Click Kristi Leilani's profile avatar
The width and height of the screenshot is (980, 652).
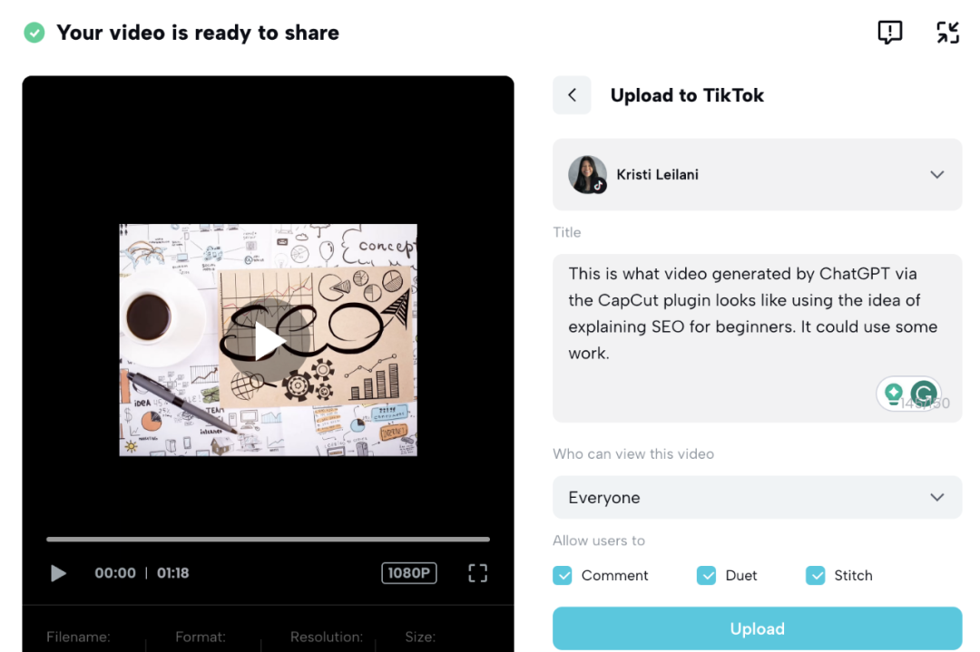coord(587,174)
